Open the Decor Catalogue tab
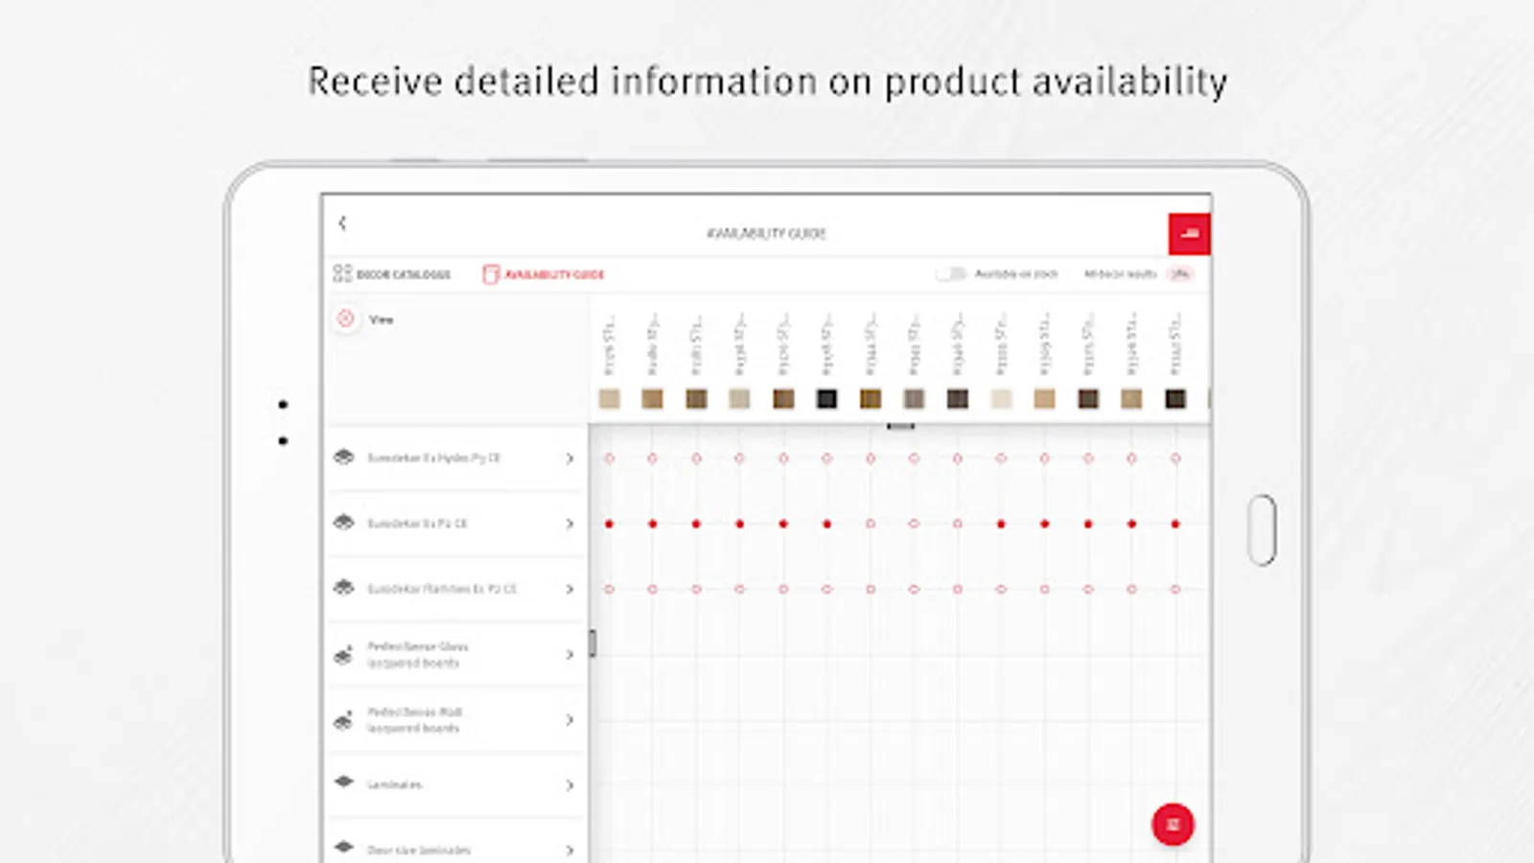 pos(391,274)
